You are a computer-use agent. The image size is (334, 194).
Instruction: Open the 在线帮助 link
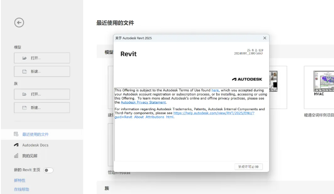pyautogui.click(x=22, y=189)
